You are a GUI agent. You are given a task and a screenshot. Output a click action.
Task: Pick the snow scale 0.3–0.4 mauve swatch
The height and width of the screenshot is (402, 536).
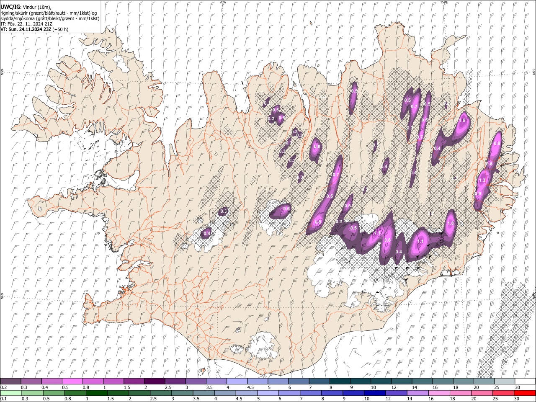coord(31,381)
